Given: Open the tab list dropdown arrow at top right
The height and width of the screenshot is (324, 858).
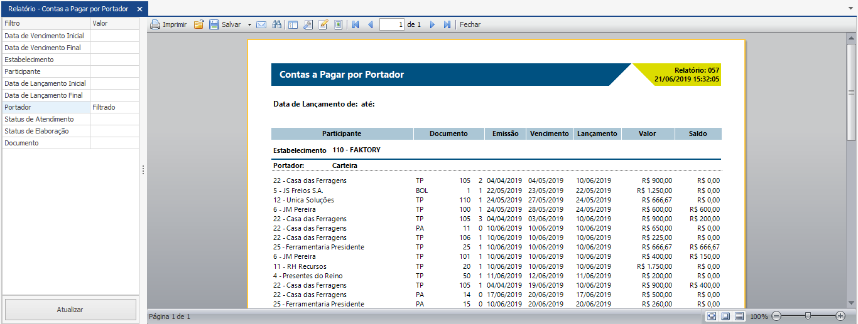Looking at the screenshot, I should point(850,9).
